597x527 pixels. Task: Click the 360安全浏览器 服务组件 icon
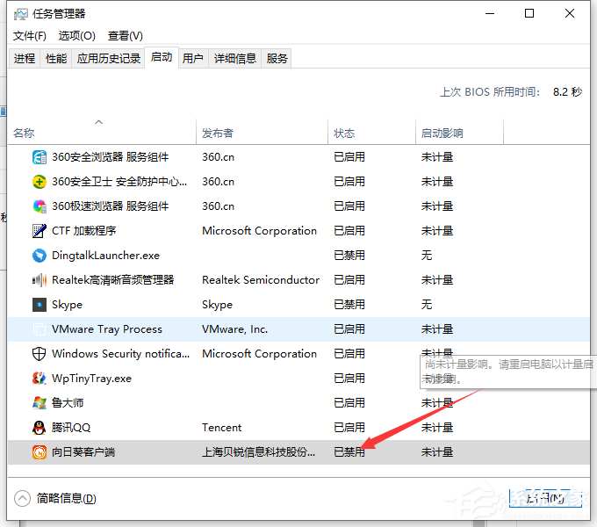tap(40, 157)
